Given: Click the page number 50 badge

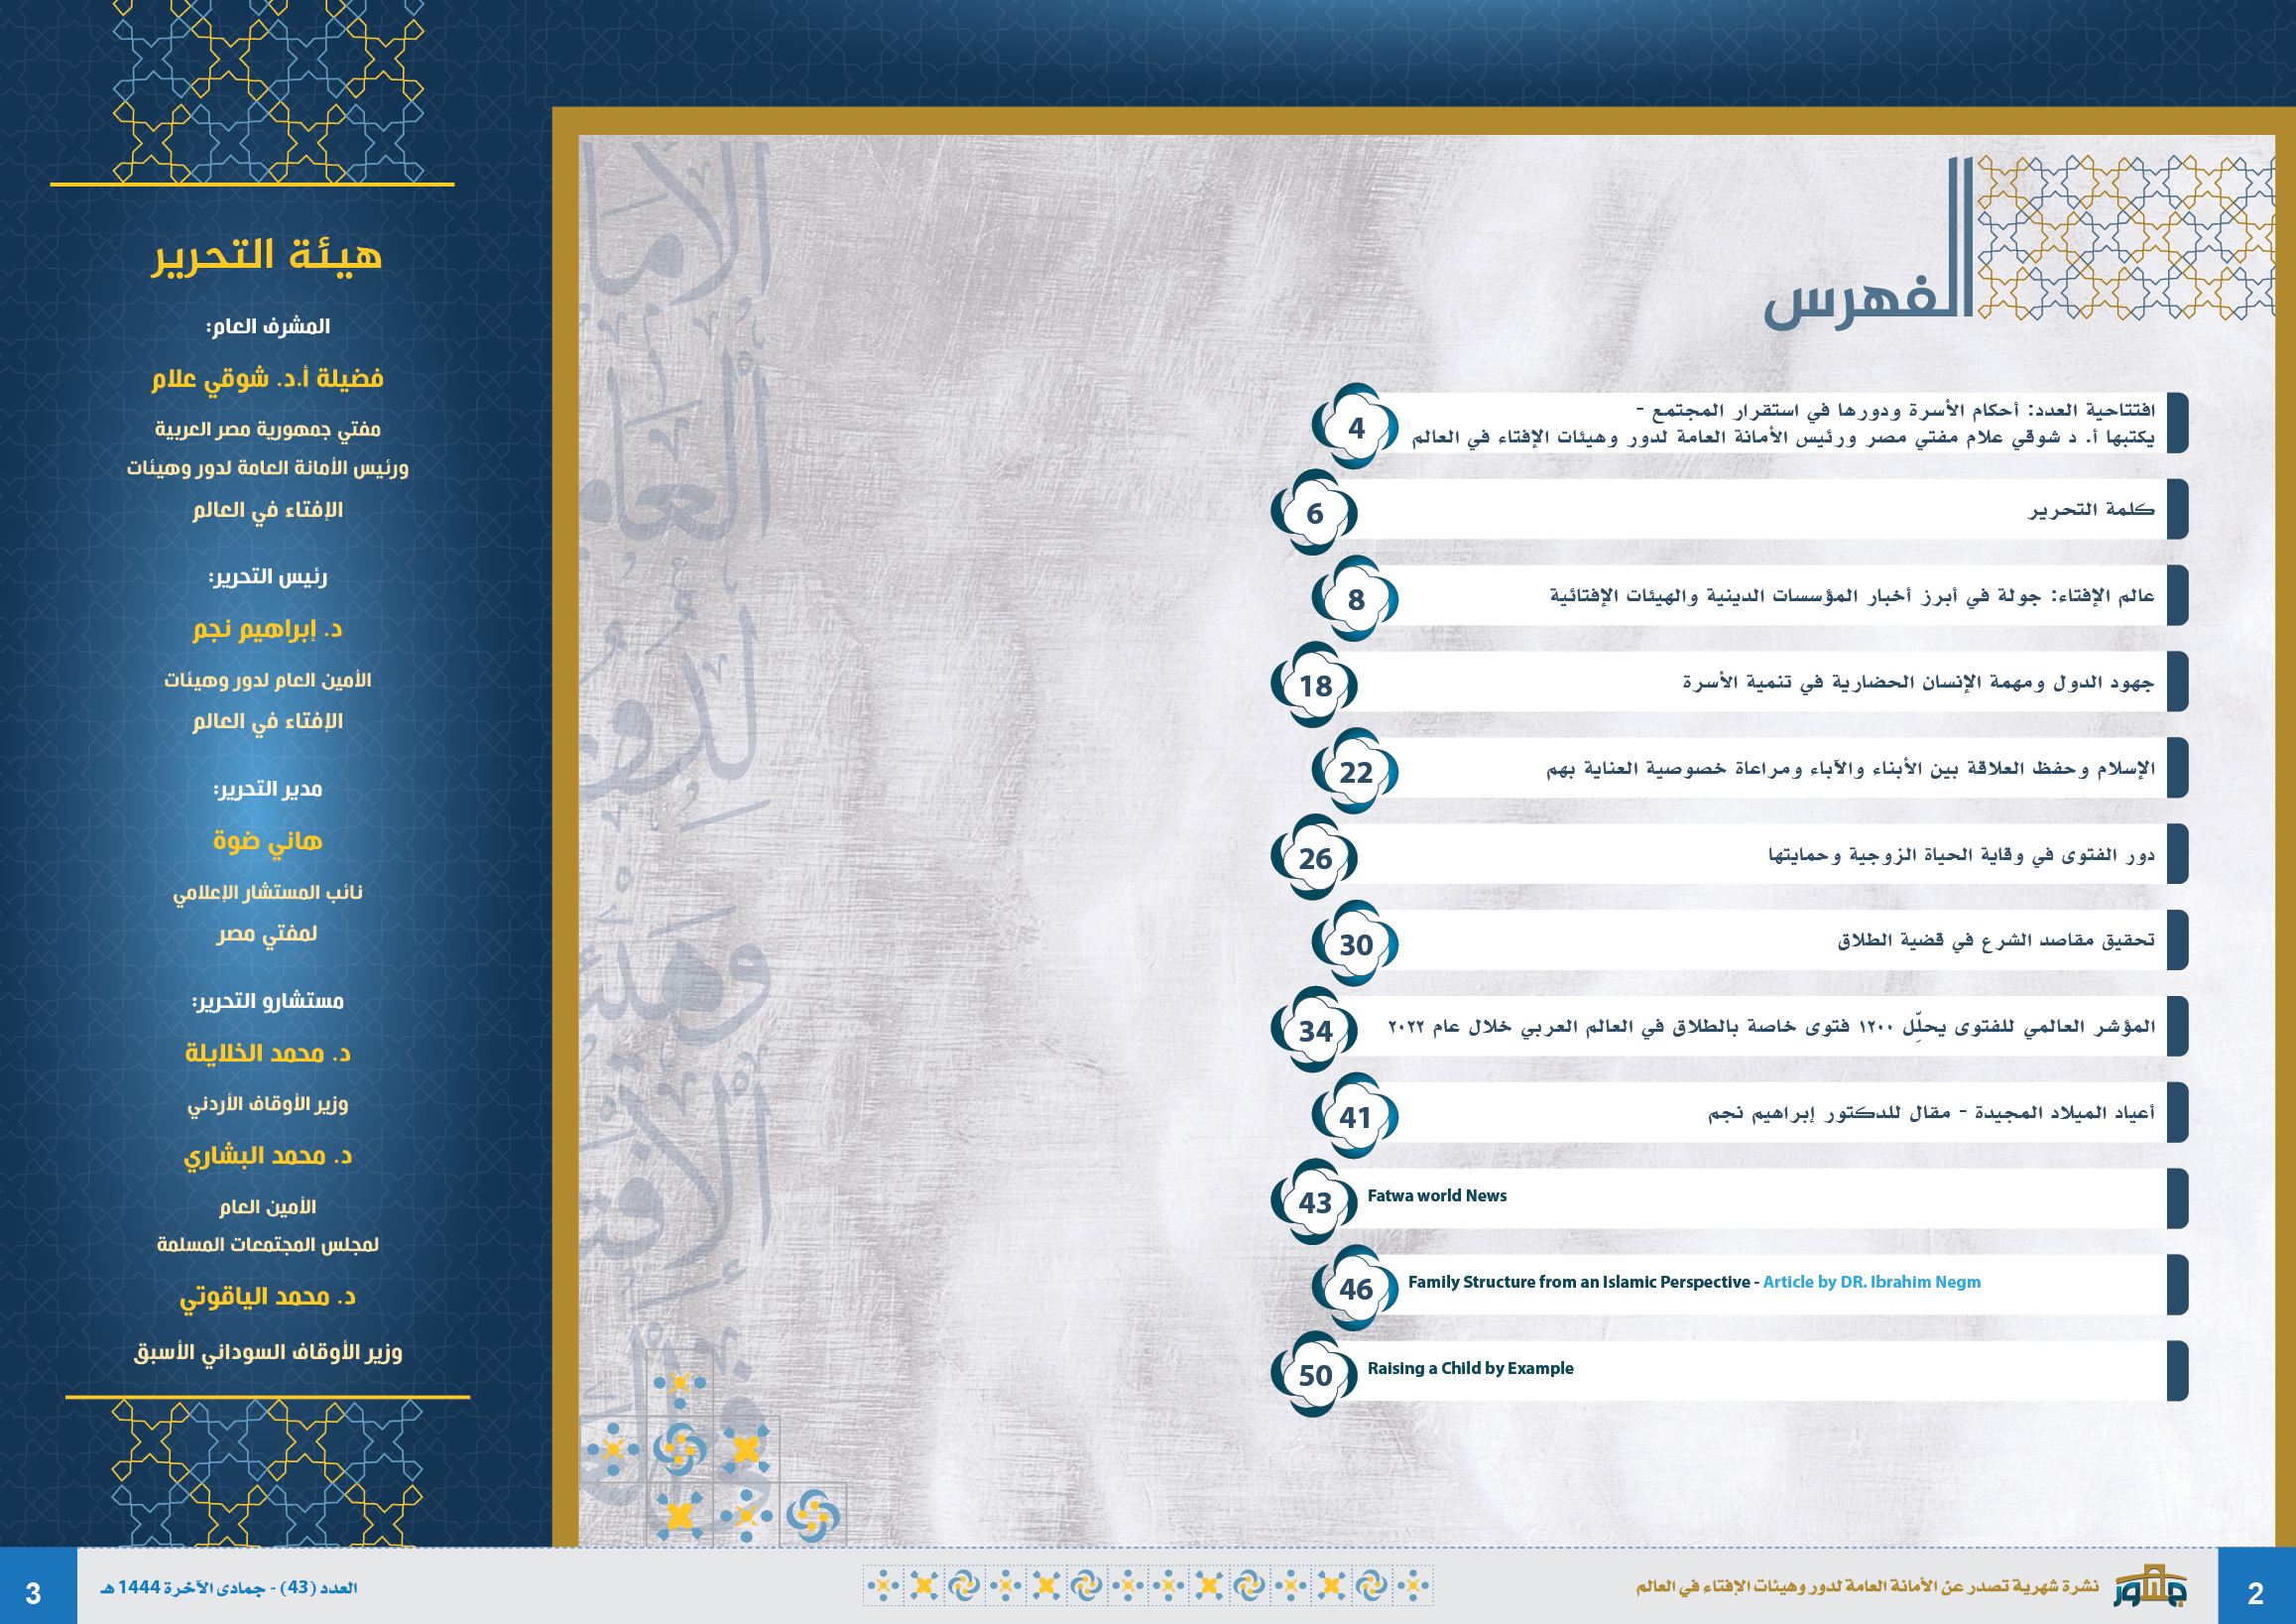Looking at the screenshot, I should click(1314, 1376).
